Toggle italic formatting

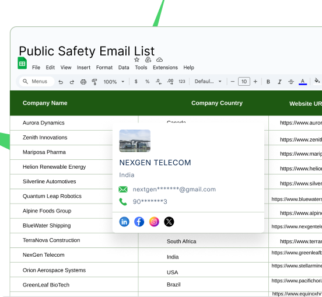pos(279,82)
